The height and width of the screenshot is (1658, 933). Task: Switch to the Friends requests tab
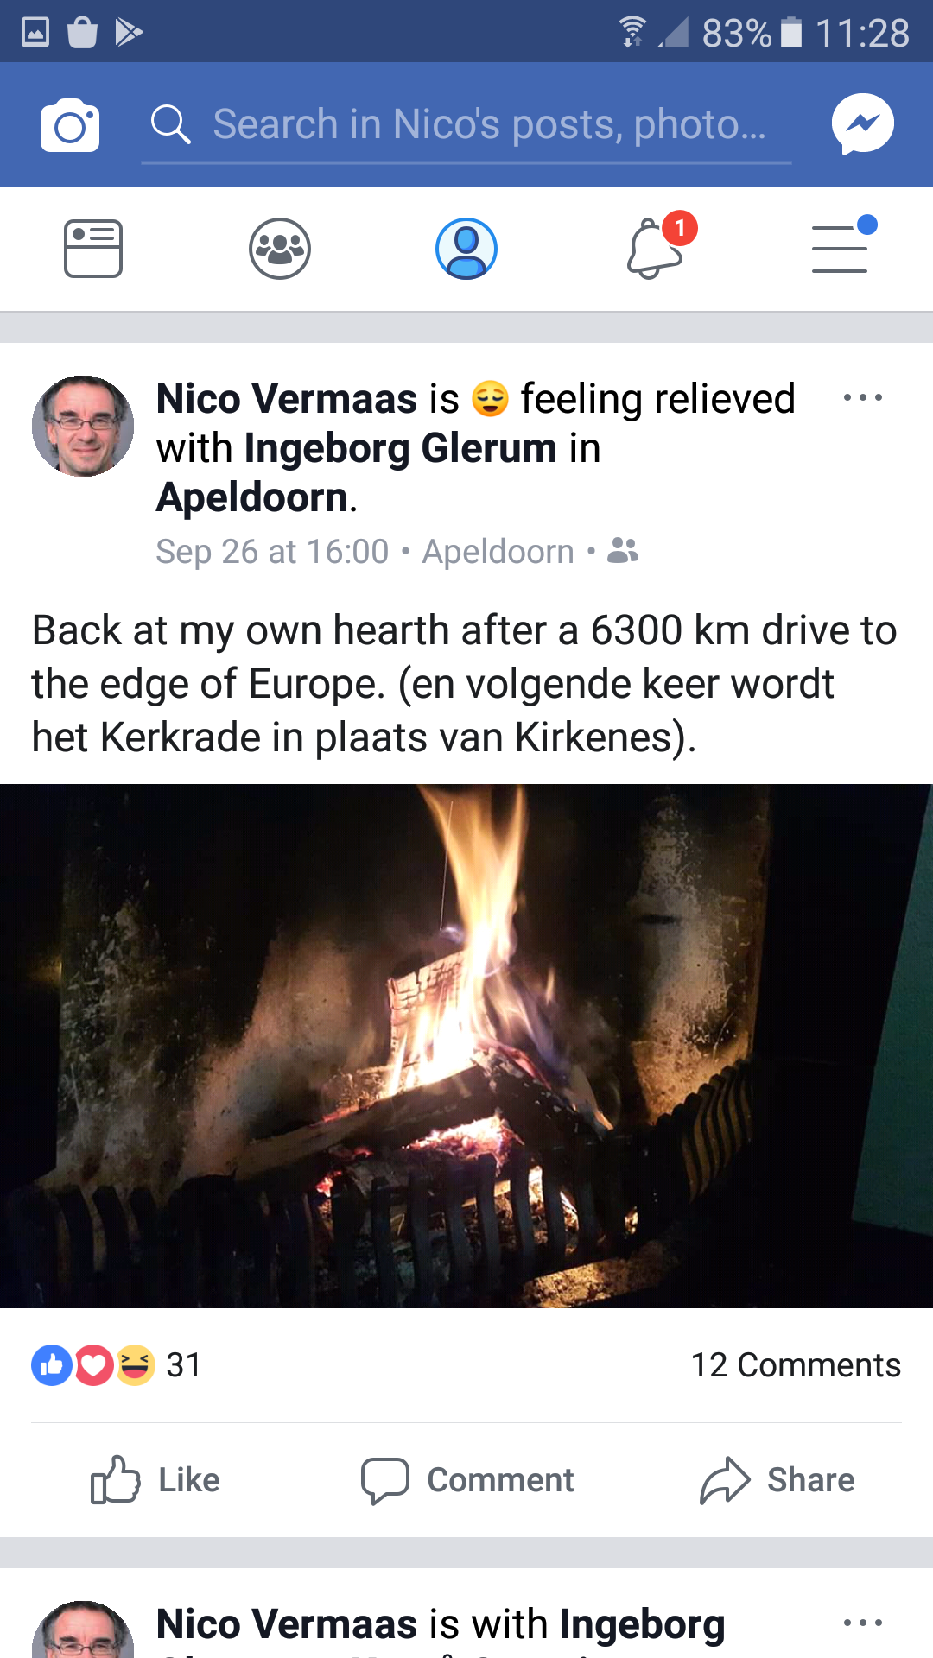click(x=280, y=249)
